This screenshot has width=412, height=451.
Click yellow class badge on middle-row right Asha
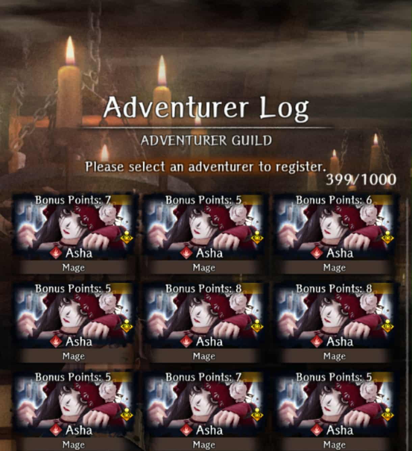pos(388,326)
